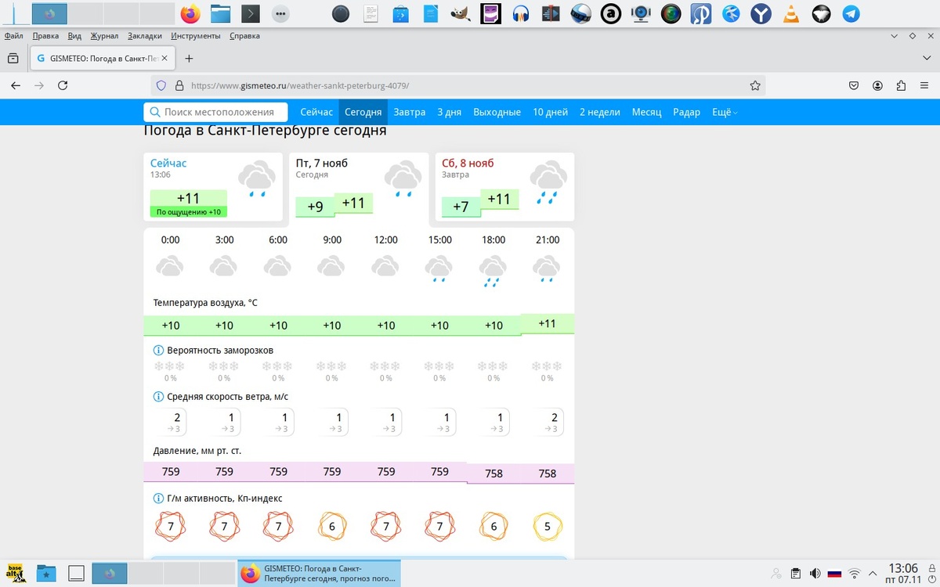Open the blue store bag icon in top panel
This screenshot has height=587, width=940.
click(x=400, y=13)
